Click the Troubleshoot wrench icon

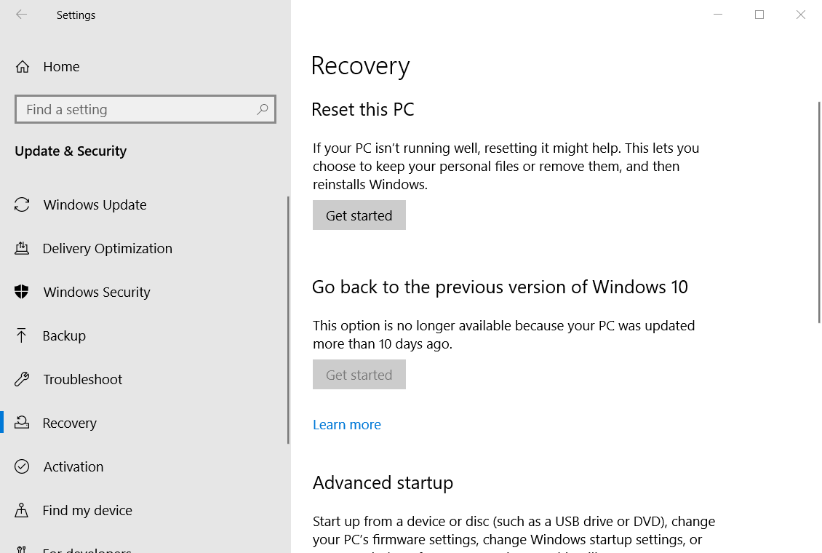pyautogui.click(x=22, y=379)
